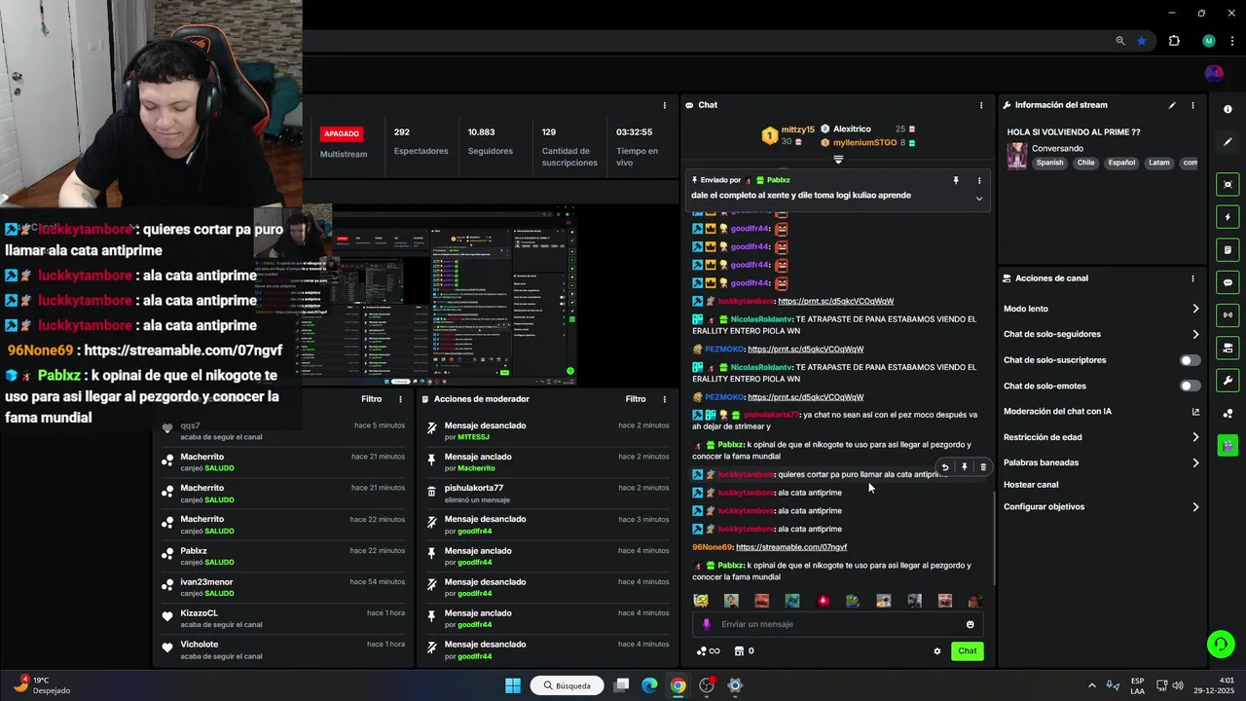Open the Chat panel options menu
The height and width of the screenshot is (701, 1246).
(980, 105)
